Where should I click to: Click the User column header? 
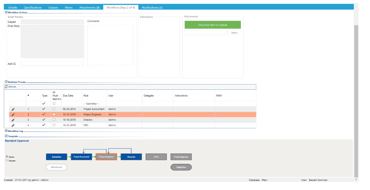(x=111, y=96)
